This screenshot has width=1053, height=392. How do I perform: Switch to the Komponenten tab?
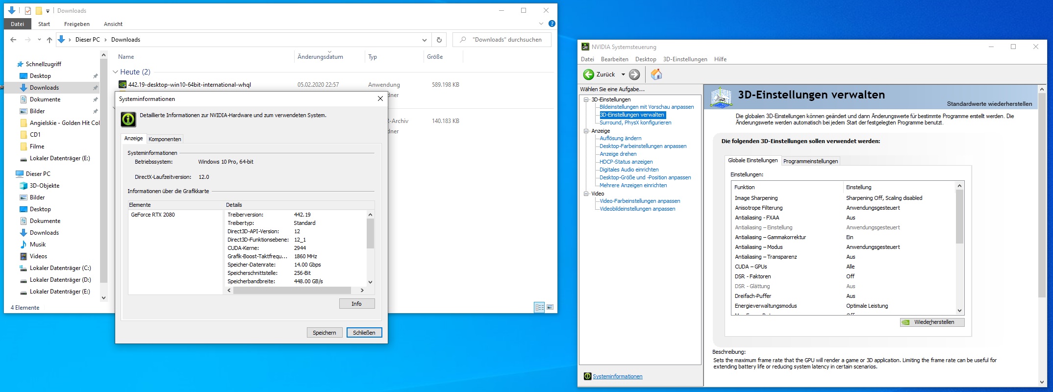(165, 139)
